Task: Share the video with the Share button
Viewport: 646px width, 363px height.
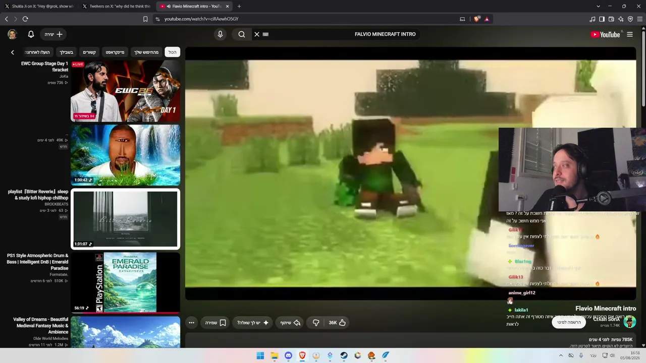Action: pos(291,323)
